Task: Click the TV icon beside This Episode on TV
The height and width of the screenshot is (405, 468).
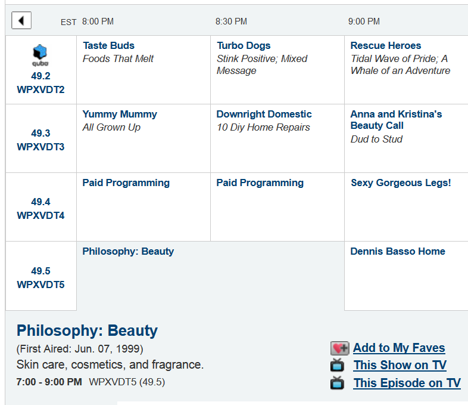Action: tap(338, 383)
